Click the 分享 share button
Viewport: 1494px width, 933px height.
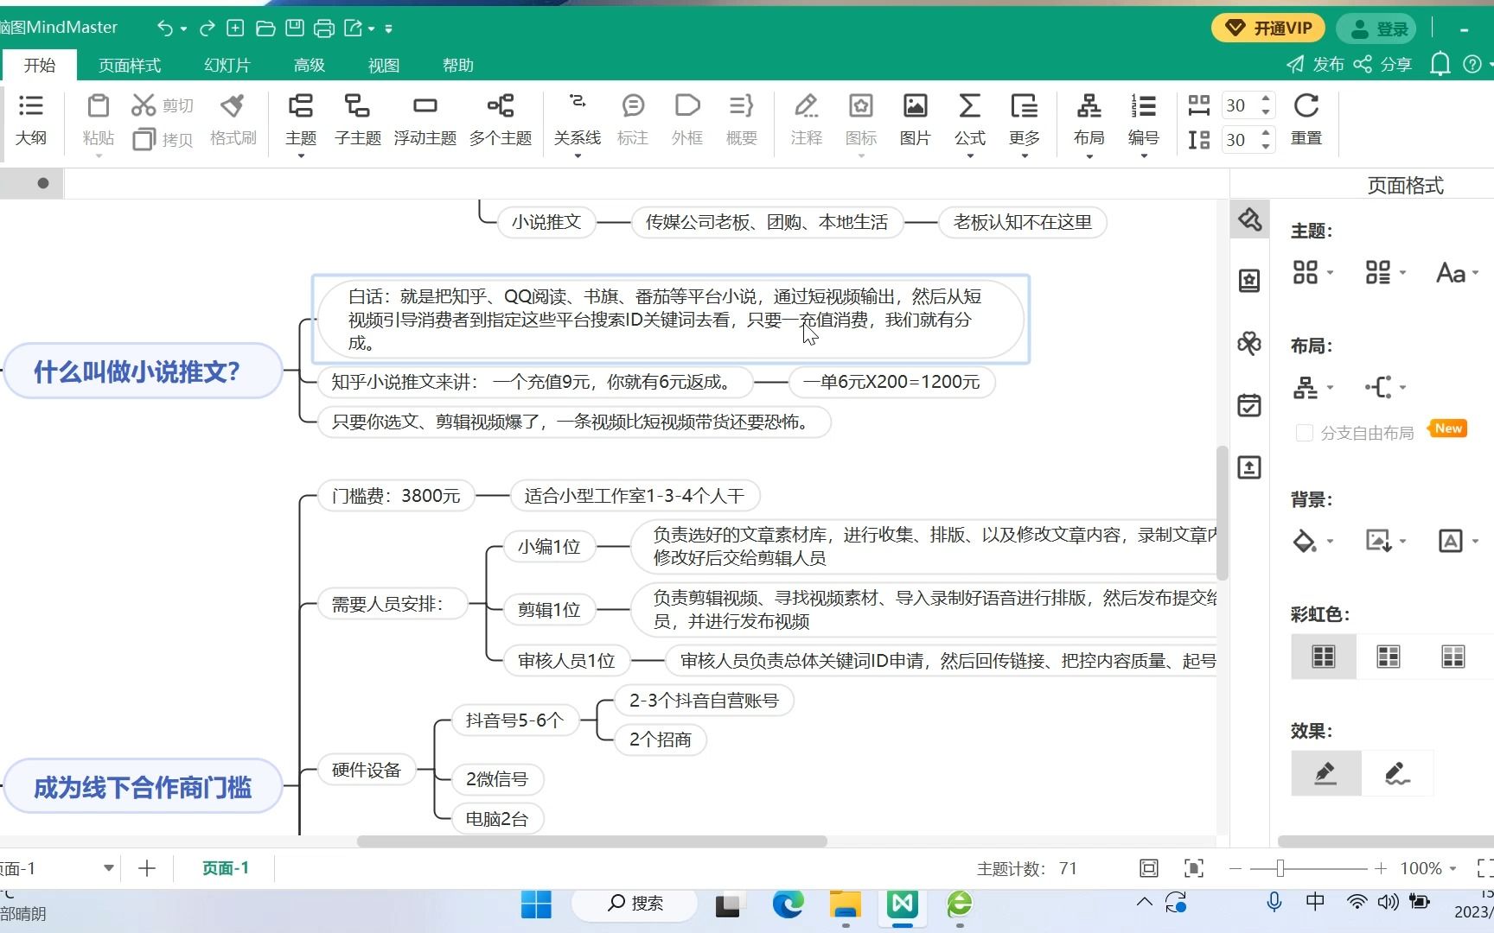coord(1382,65)
